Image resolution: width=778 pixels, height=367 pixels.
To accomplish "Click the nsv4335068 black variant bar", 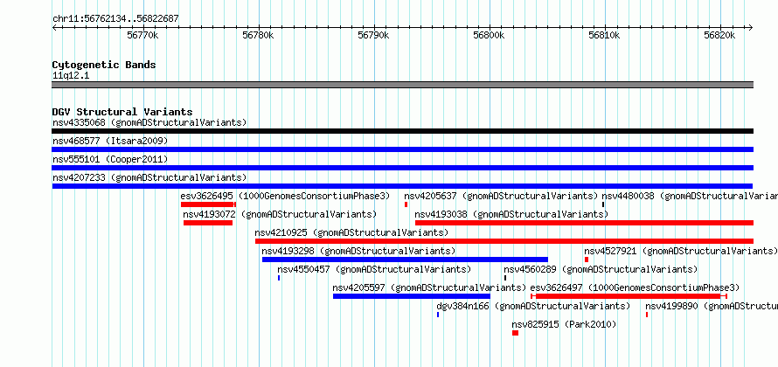I will [402, 131].
